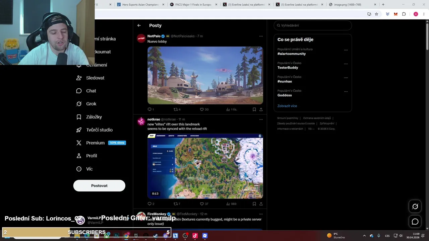
Task: Open the taskbar clock and date
Action: coord(413,236)
